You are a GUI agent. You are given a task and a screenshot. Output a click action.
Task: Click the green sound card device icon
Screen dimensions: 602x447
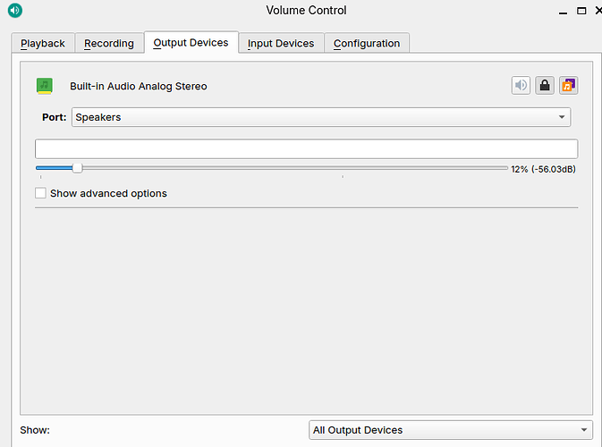45,86
